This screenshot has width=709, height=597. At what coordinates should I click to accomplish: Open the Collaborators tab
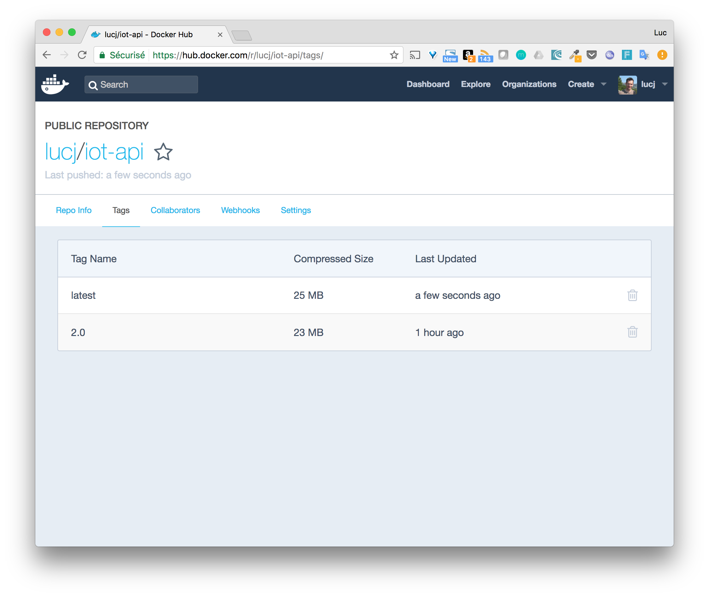[x=175, y=210]
